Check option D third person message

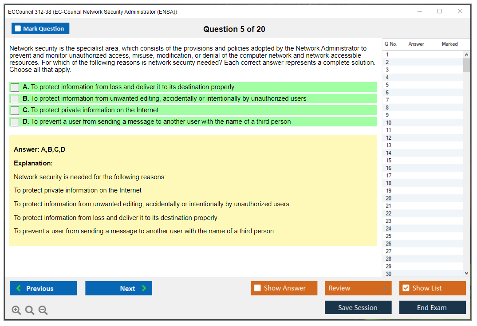pos(15,122)
